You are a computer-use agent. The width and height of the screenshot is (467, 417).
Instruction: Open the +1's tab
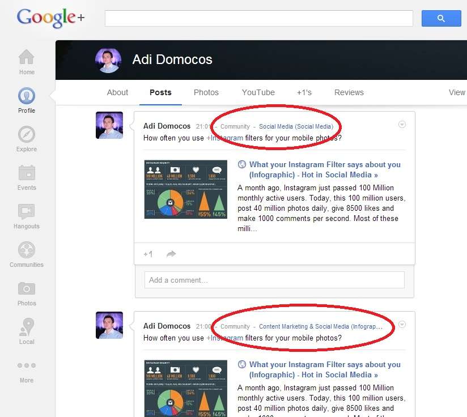click(304, 92)
